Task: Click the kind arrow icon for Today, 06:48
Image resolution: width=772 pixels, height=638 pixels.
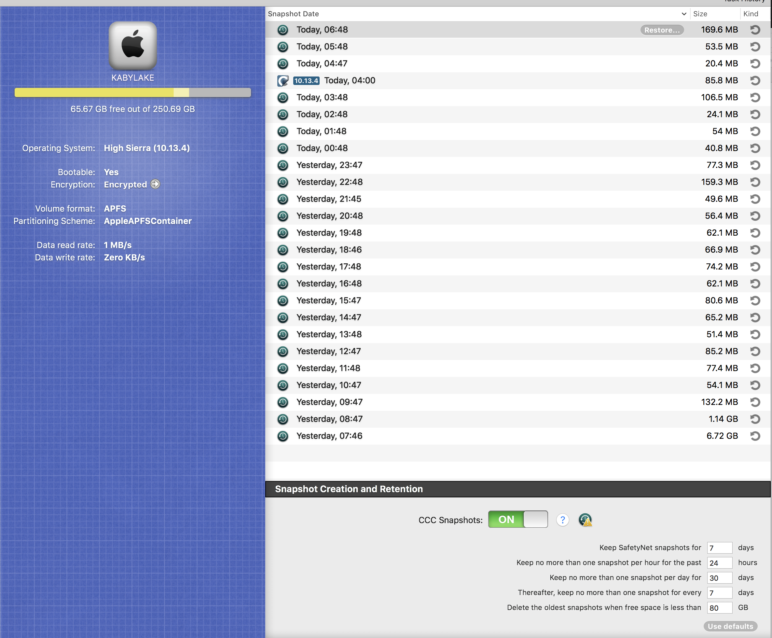Action: pyautogui.click(x=755, y=30)
